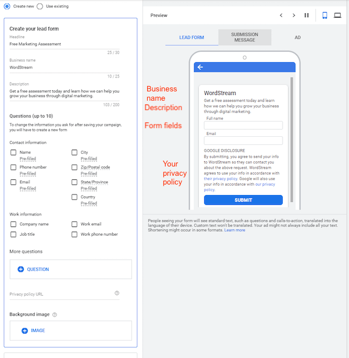Tick the State/Province checkbox
This screenshot has width=349, height=358.
(x=74, y=182)
